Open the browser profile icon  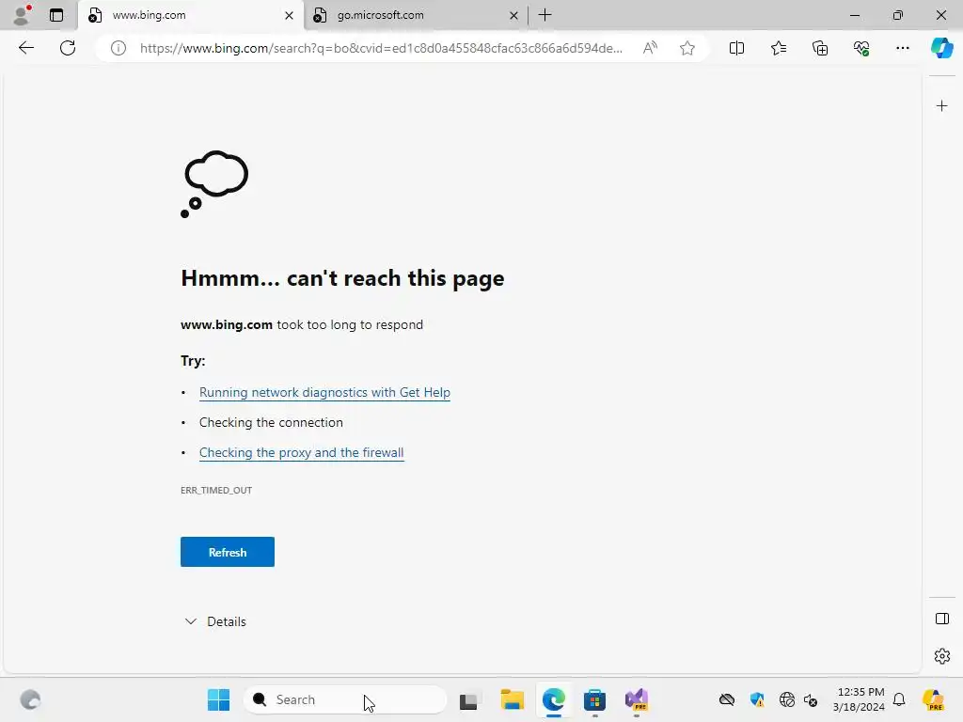pos(22,15)
